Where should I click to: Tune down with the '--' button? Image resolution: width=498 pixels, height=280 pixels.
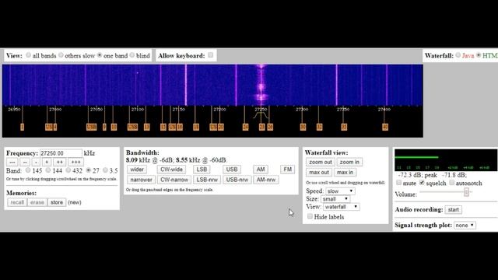[x=25, y=163]
